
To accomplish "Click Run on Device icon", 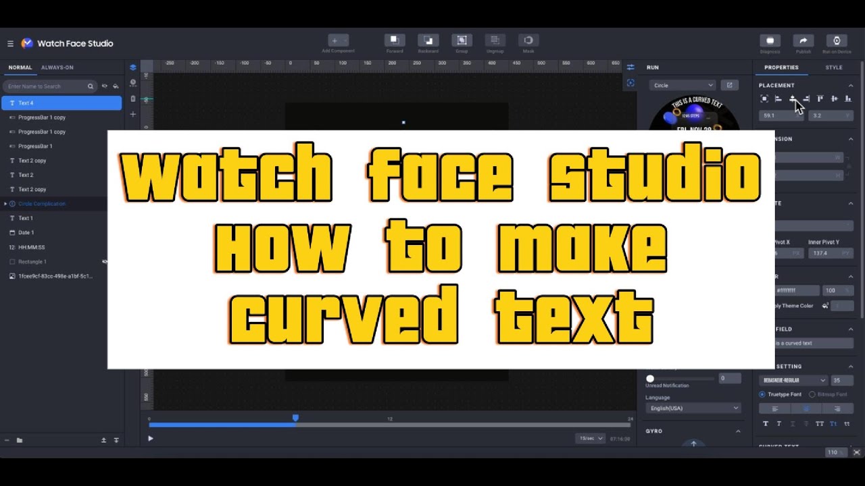I will [x=837, y=40].
